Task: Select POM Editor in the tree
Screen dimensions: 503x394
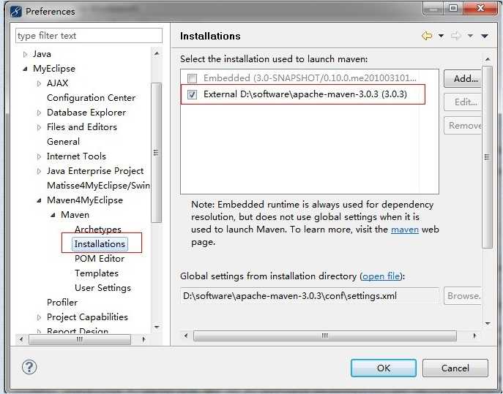Action: click(x=100, y=258)
